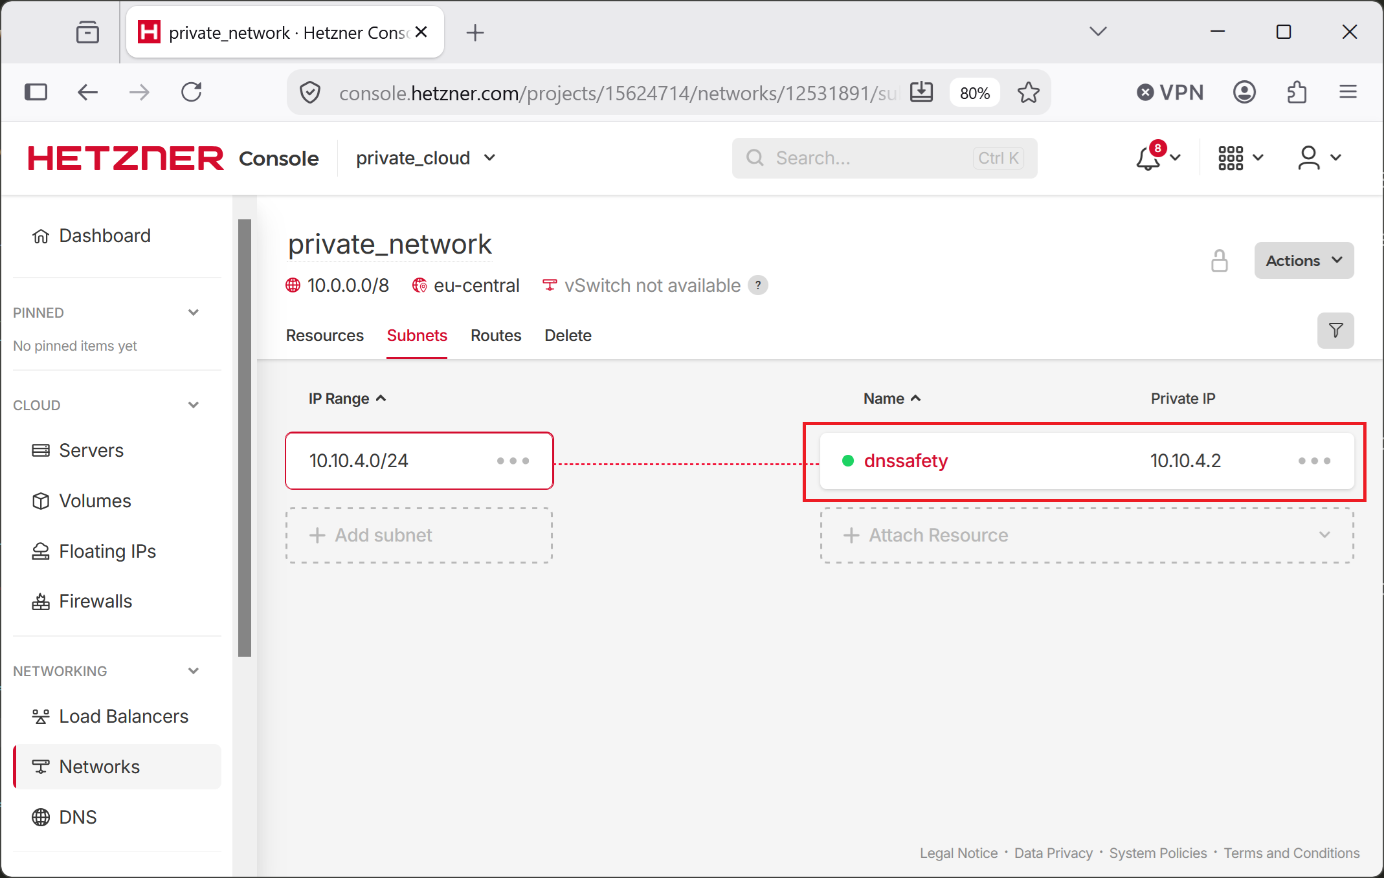
Task: Open the apps grid menu
Action: click(x=1240, y=157)
